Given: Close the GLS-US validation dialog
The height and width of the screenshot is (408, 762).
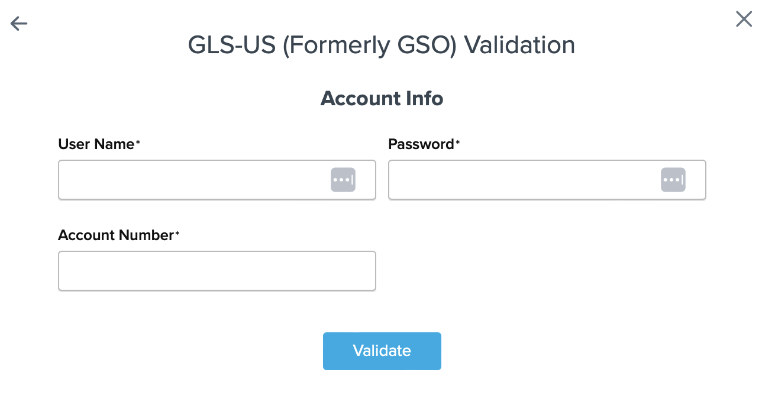Looking at the screenshot, I should [744, 20].
